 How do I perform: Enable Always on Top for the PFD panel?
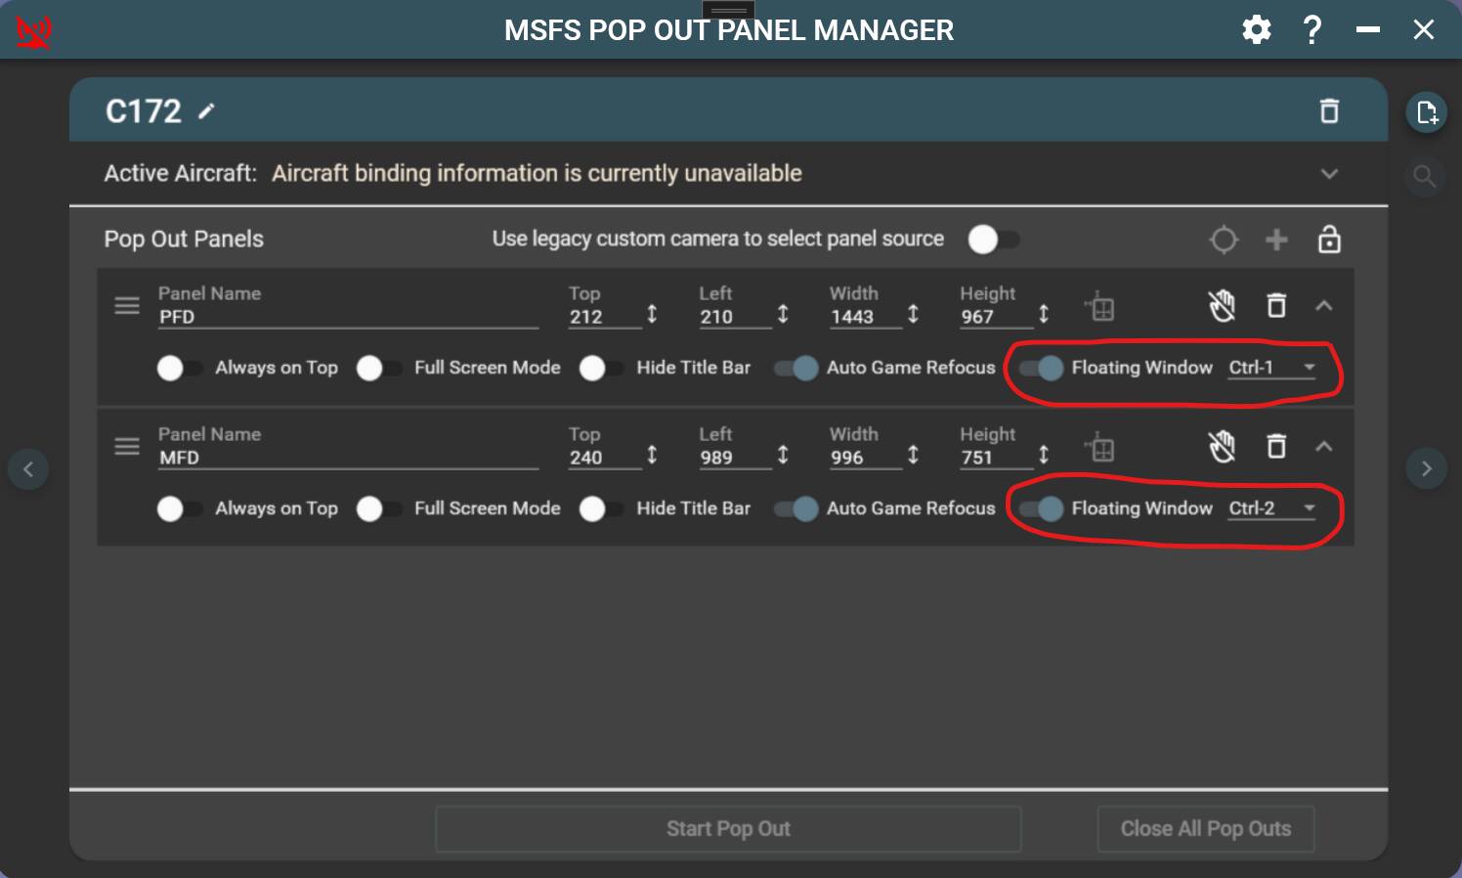point(174,369)
